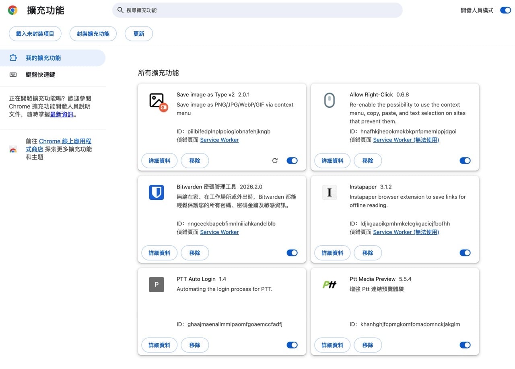Click the Save image as Type v2 icon

click(157, 101)
